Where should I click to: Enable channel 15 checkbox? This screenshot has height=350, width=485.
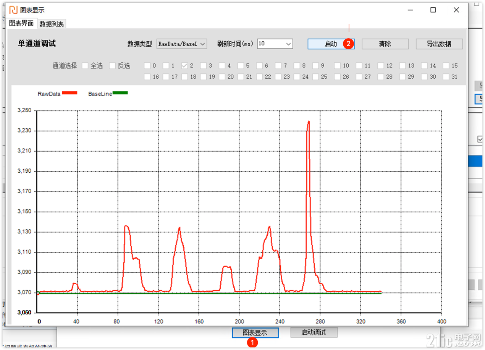[446, 66]
